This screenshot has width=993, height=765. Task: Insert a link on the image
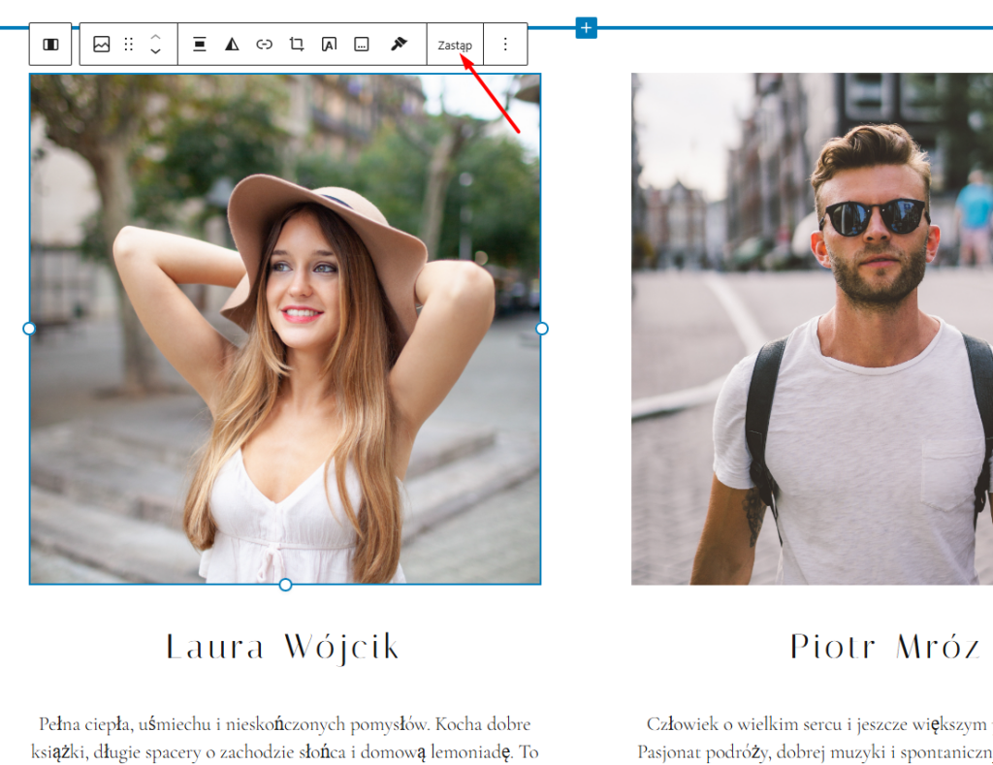pos(264,45)
